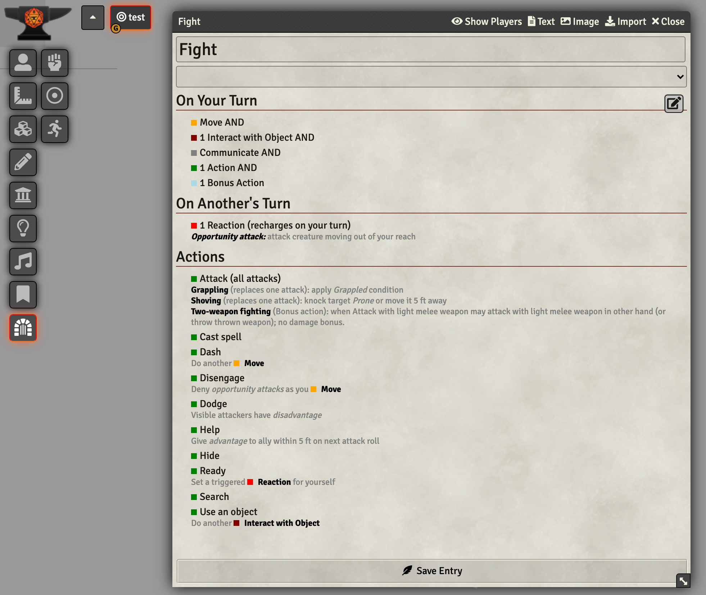Image resolution: width=706 pixels, height=595 pixels.
Task: Expand the folder dropdown under title
Action: pyautogui.click(x=431, y=77)
